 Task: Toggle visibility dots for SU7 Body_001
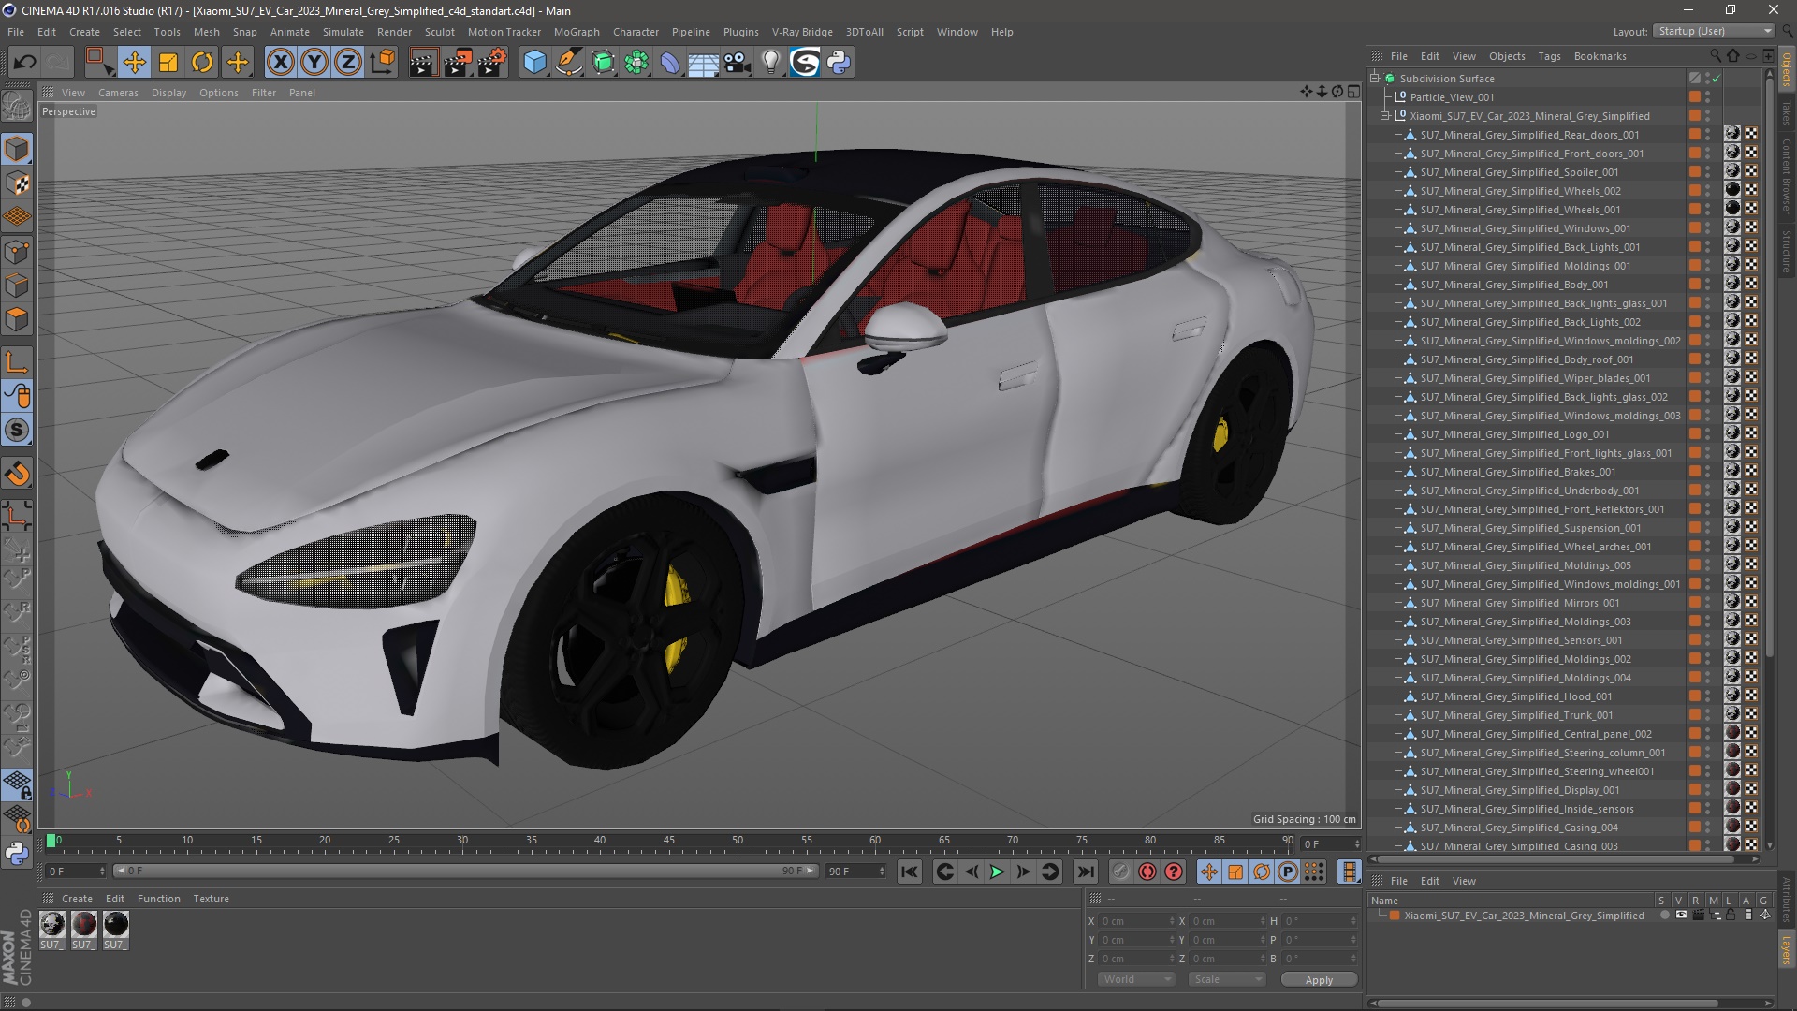(x=1708, y=285)
